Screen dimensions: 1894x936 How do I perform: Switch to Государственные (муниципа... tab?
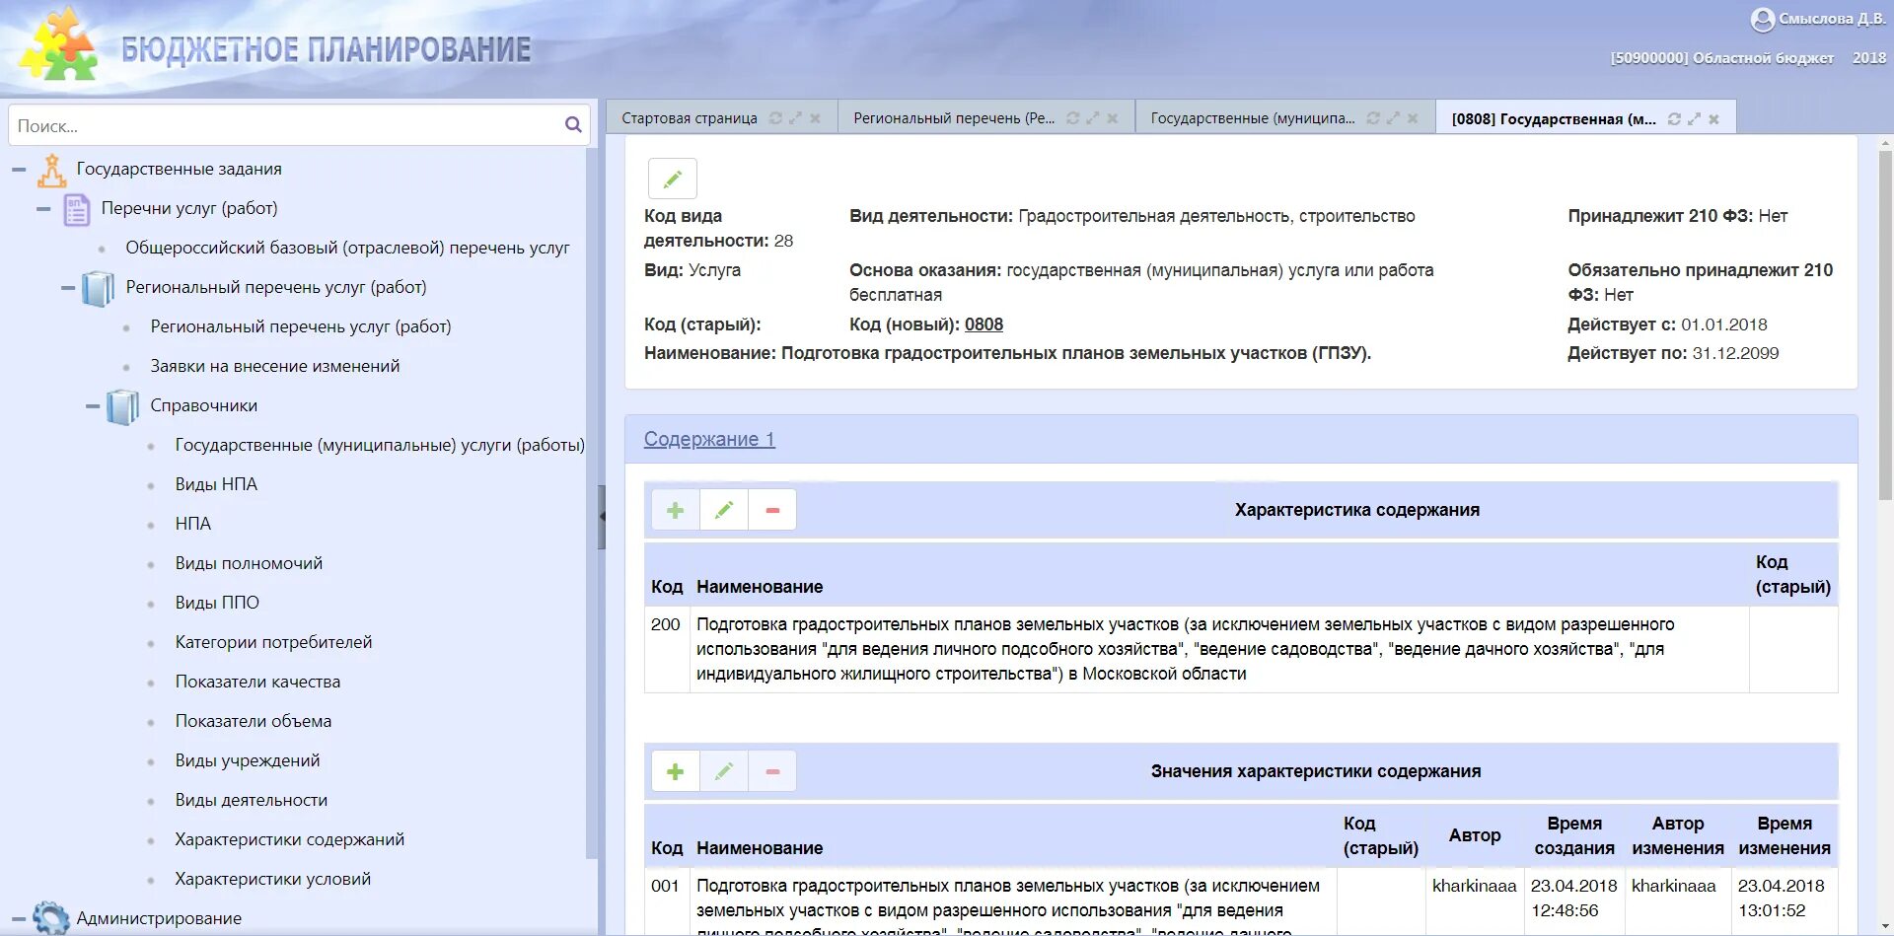1253,118
